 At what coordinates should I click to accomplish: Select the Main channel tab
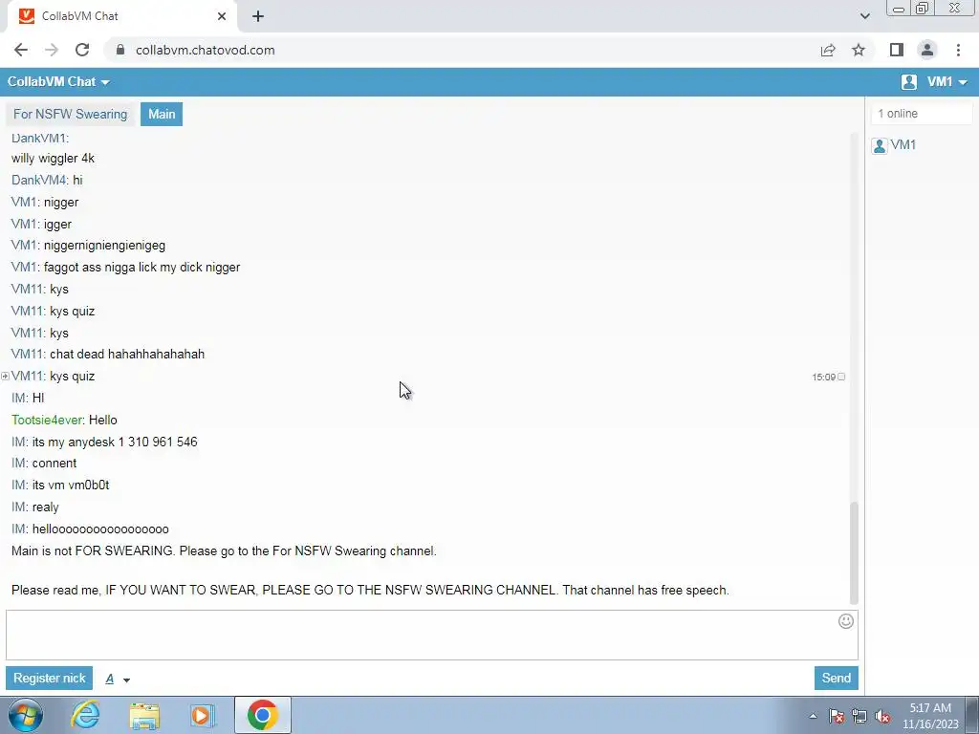[x=162, y=115]
